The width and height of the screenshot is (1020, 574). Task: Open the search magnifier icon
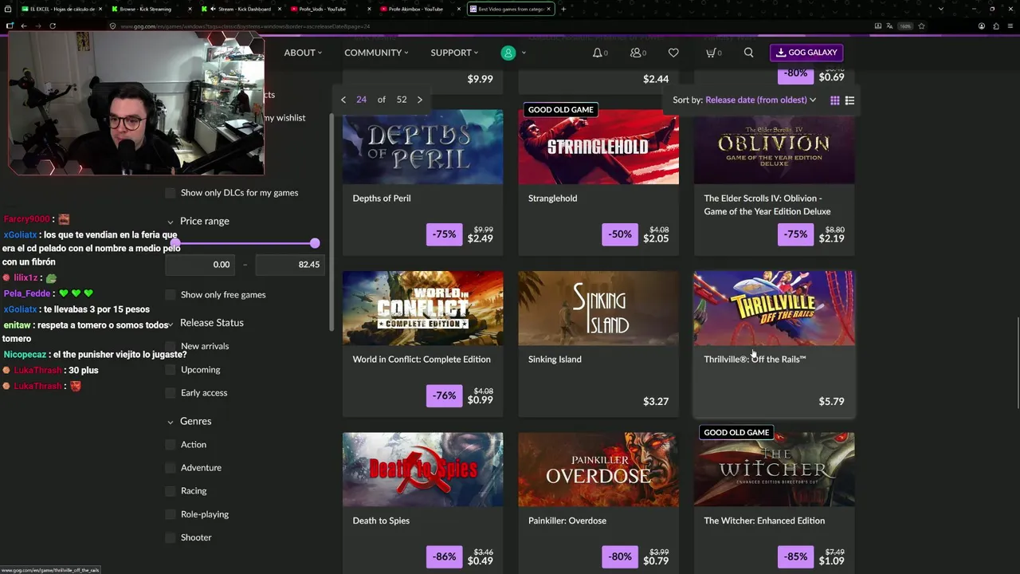point(748,53)
